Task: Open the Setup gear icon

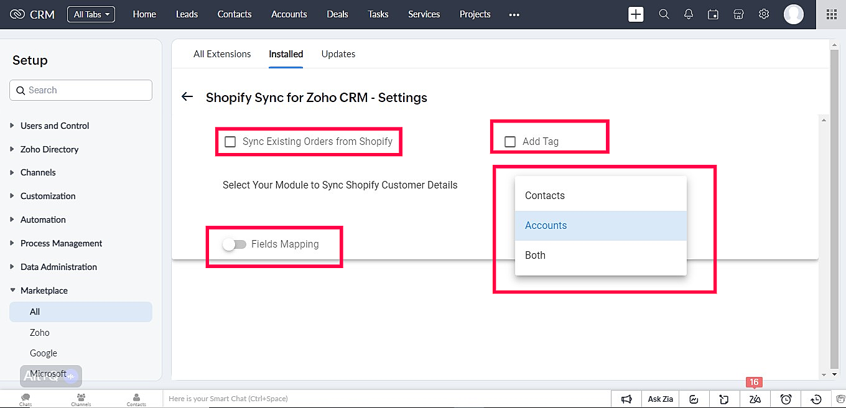Action: pyautogui.click(x=764, y=14)
